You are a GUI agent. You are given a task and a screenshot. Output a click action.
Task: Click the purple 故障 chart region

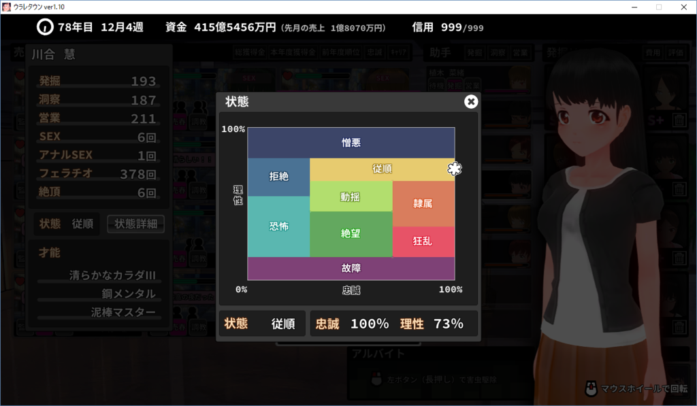351,269
